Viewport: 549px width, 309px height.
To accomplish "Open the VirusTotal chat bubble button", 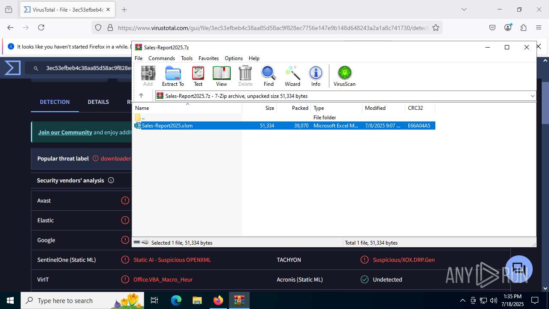I will [x=519, y=269].
